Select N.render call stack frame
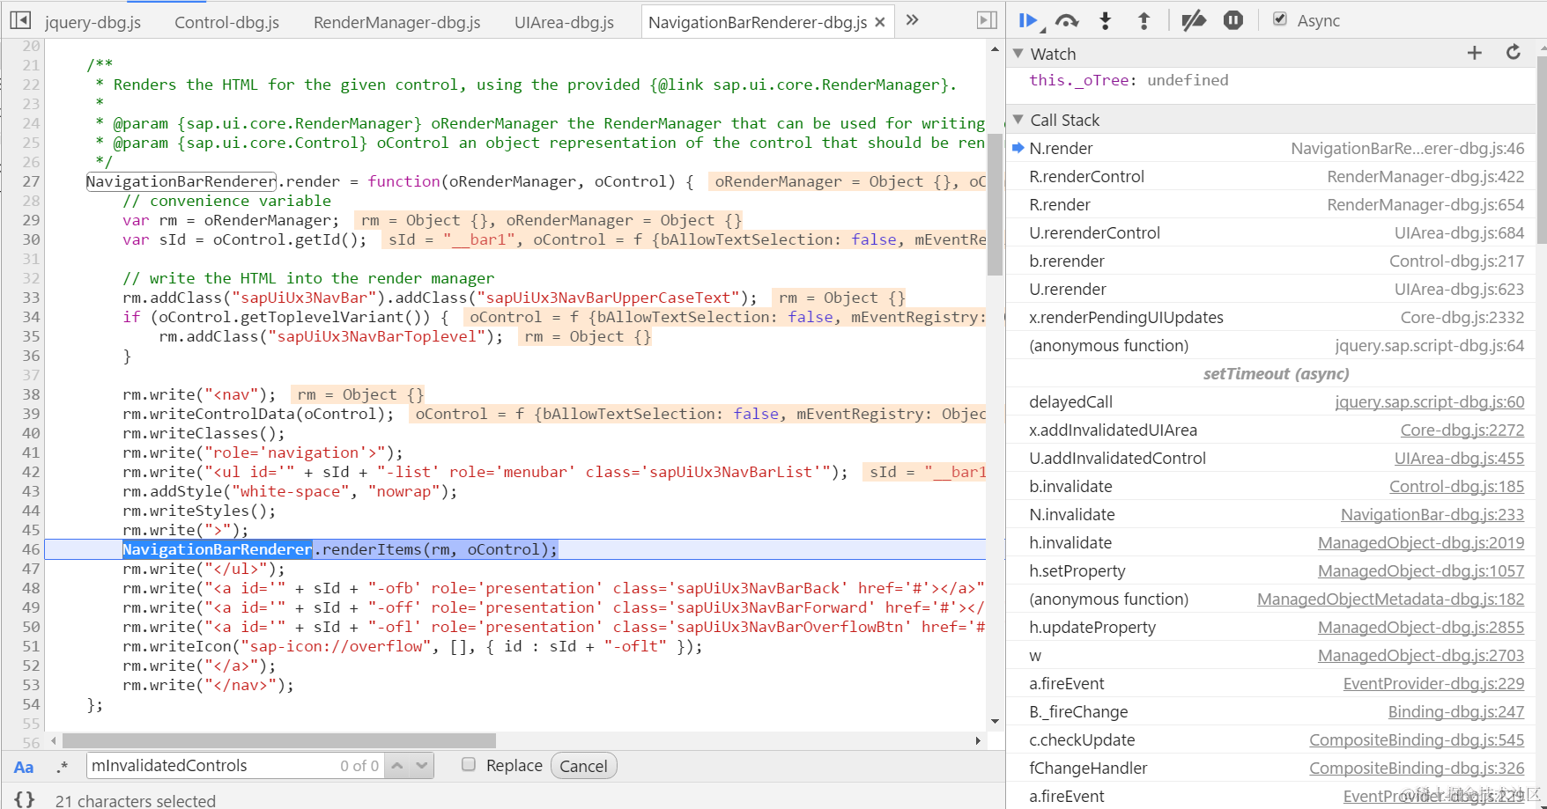Viewport: 1547px width, 809px height. coord(1271,149)
